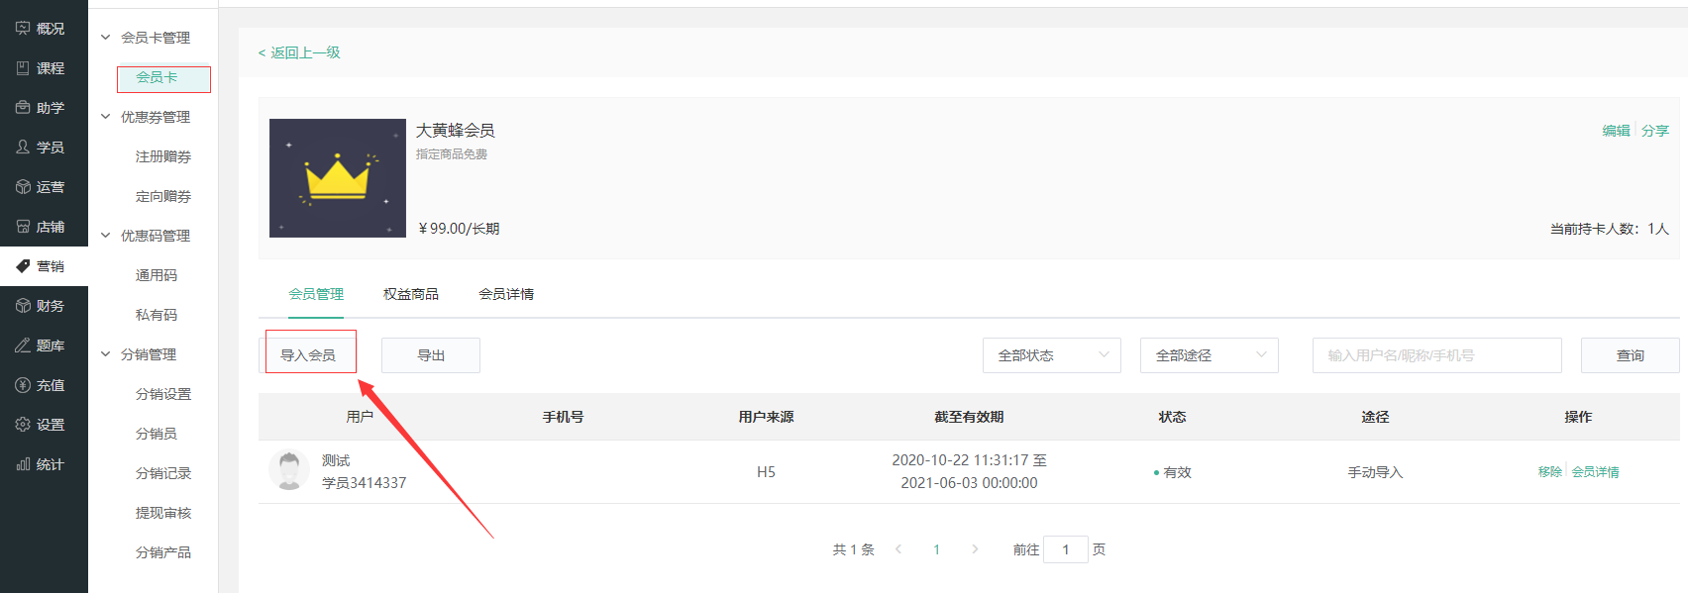Open 分销记录 submenu item
This screenshot has width=1688, height=593.
[163, 473]
